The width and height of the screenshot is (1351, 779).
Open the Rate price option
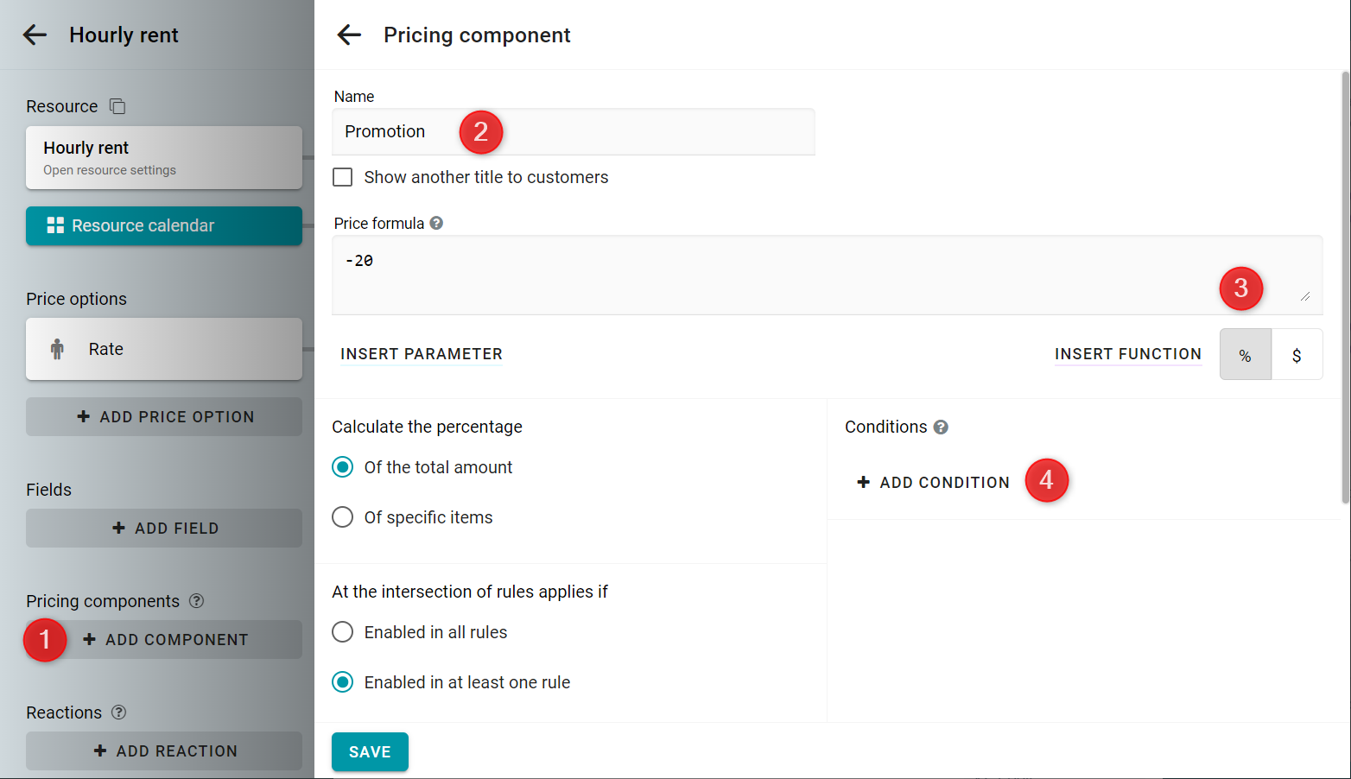[x=164, y=349]
